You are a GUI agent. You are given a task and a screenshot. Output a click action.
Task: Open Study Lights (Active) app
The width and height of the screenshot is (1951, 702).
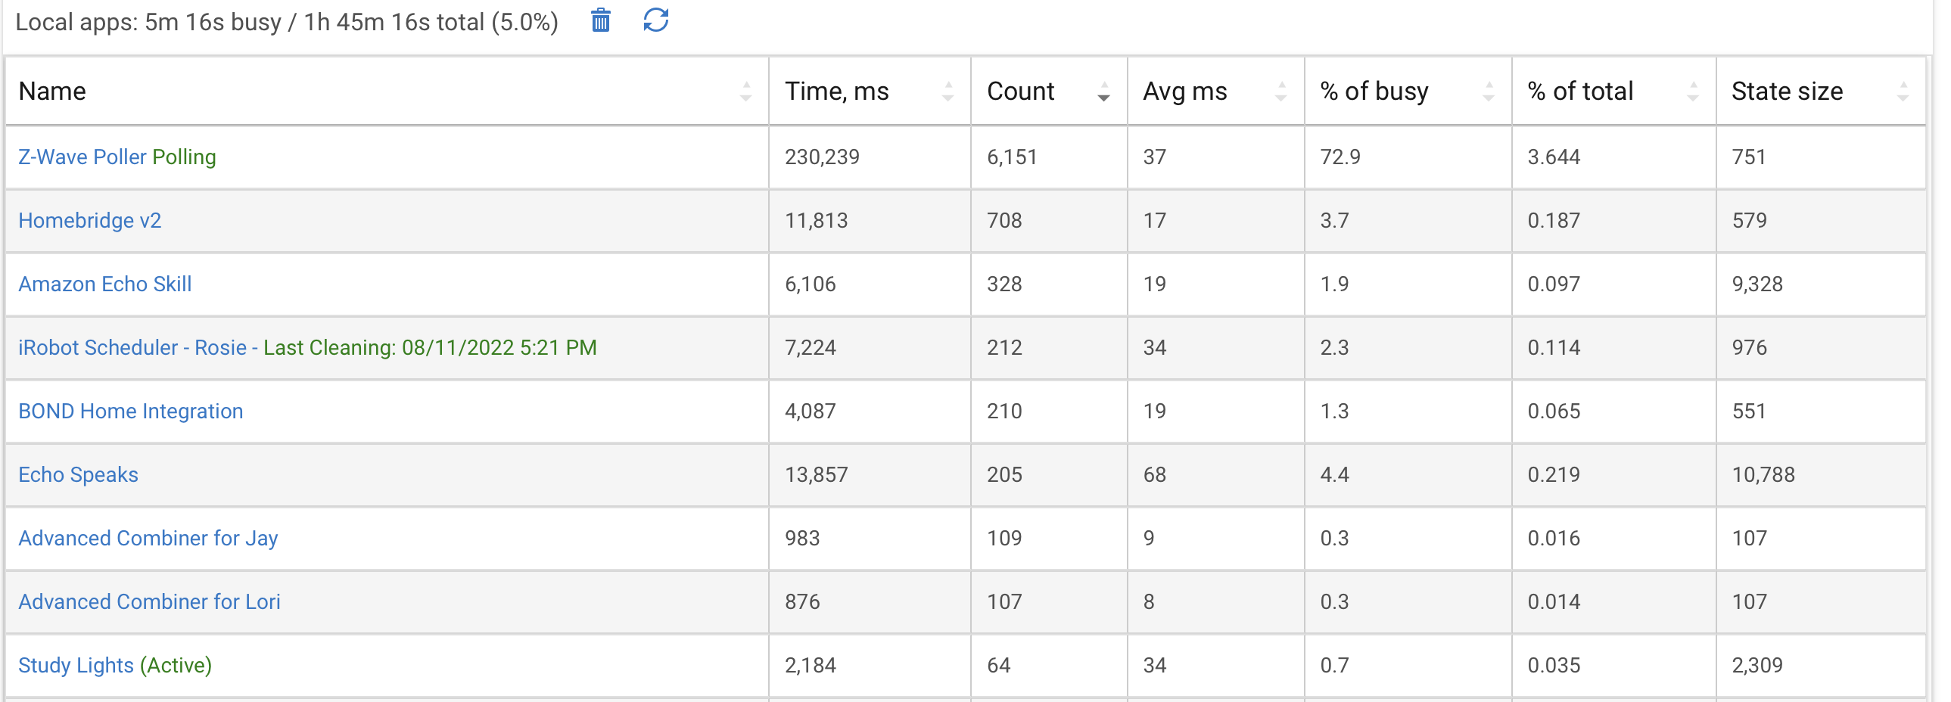coord(115,666)
